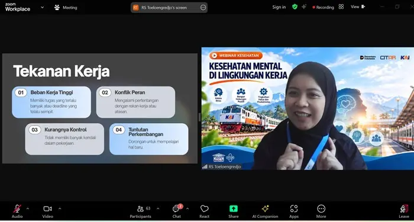Click the 01 number badge
This screenshot has height=222, width=414.
(x=21, y=93)
